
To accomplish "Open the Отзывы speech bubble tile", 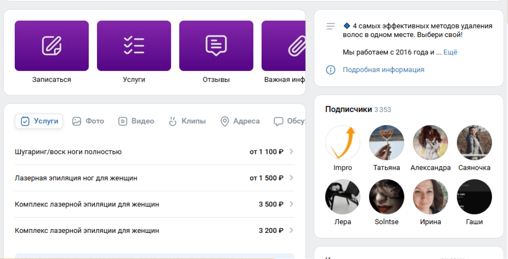I will (216, 46).
